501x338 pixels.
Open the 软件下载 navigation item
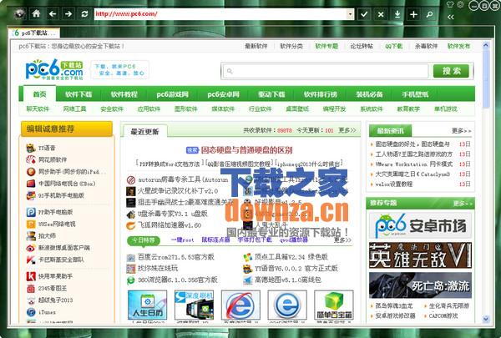click(78, 94)
